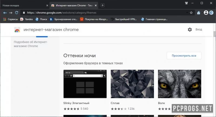Click the star rating of Сплав
216x117 pixels.
(x=119, y=109)
